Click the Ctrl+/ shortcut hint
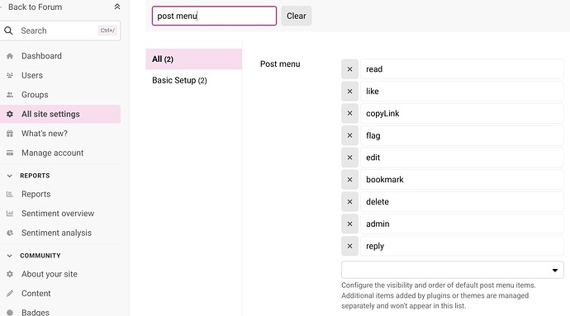Screen dimensions: 570x316 [107, 31]
